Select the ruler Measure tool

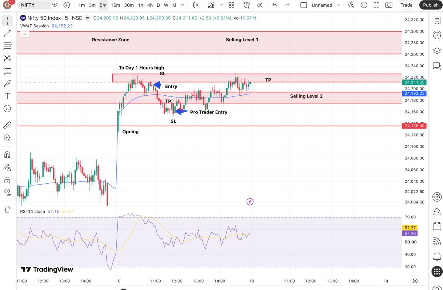(x=7, y=125)
